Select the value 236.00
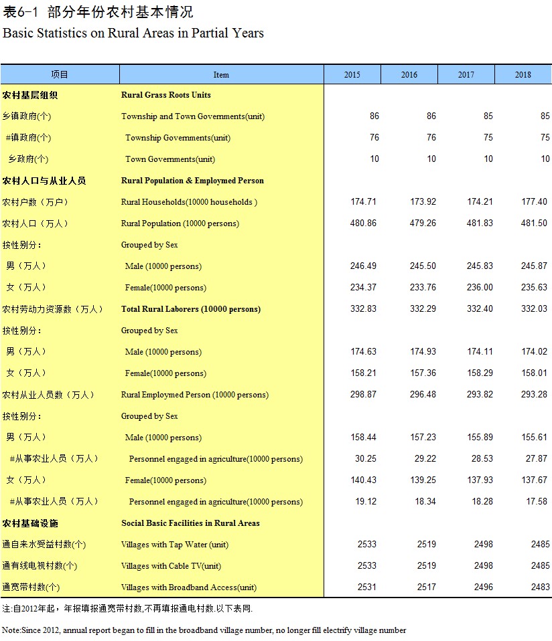The width and height of the screenshot is (552, 641). click(480, 288)
